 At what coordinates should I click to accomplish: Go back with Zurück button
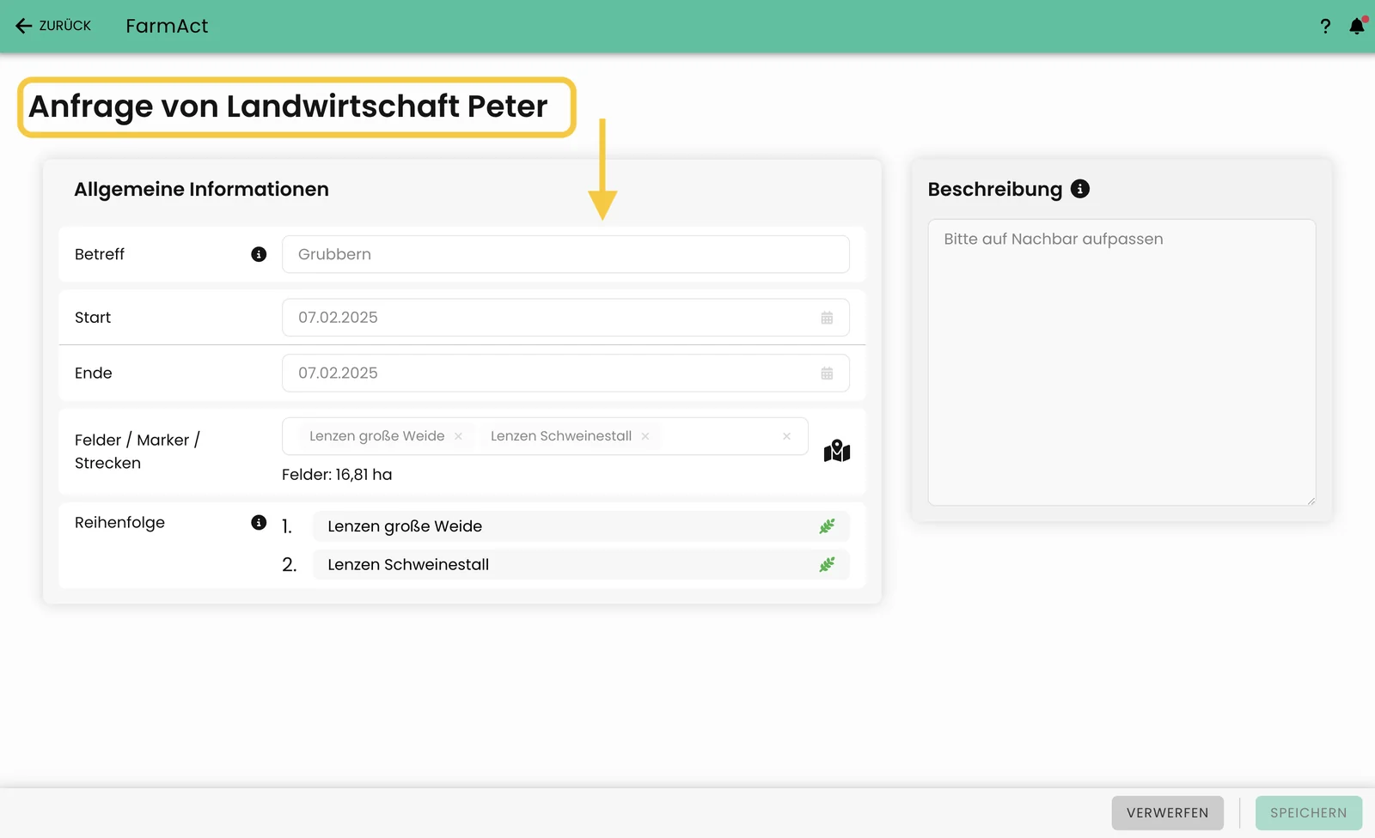coord(53,26)
